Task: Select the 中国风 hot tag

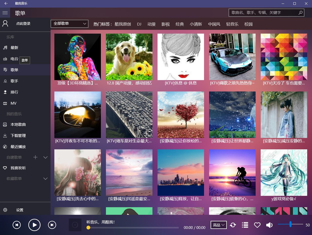Action: pos(214,24)
